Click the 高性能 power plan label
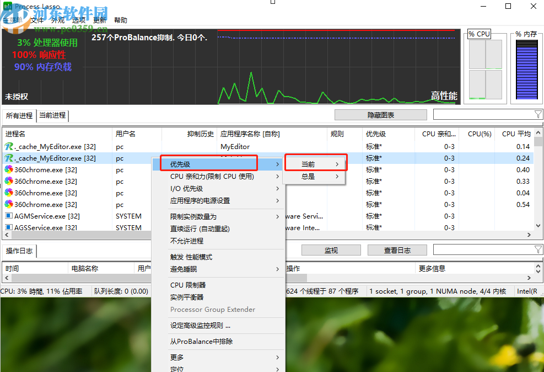 444,95
